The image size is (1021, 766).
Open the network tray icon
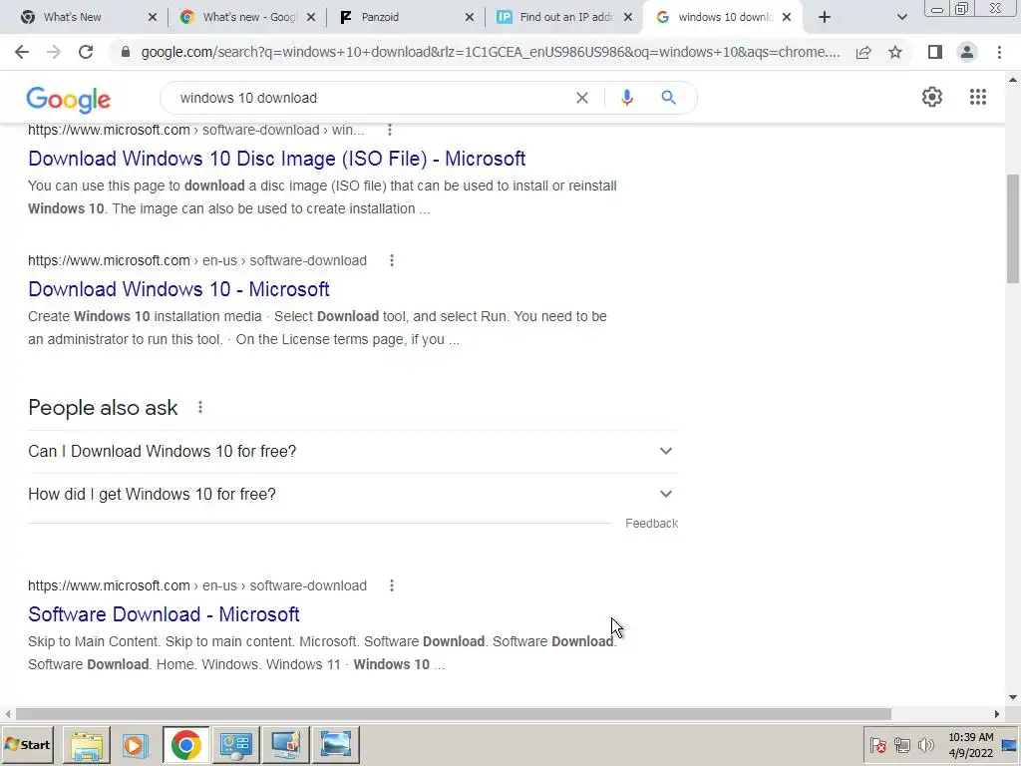pyautogui.click(x=901, y=744)
